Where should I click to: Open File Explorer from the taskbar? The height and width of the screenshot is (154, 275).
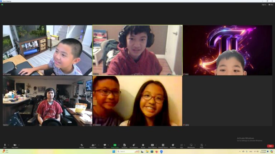[x=147, y=152]
